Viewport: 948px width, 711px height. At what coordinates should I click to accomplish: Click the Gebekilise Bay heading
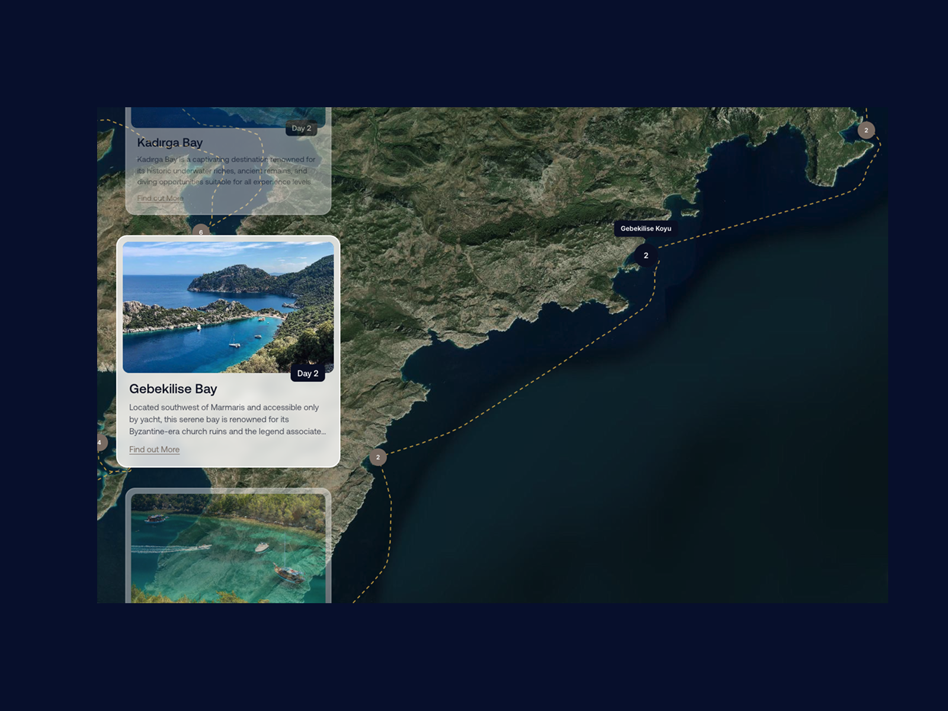point(173,389)
